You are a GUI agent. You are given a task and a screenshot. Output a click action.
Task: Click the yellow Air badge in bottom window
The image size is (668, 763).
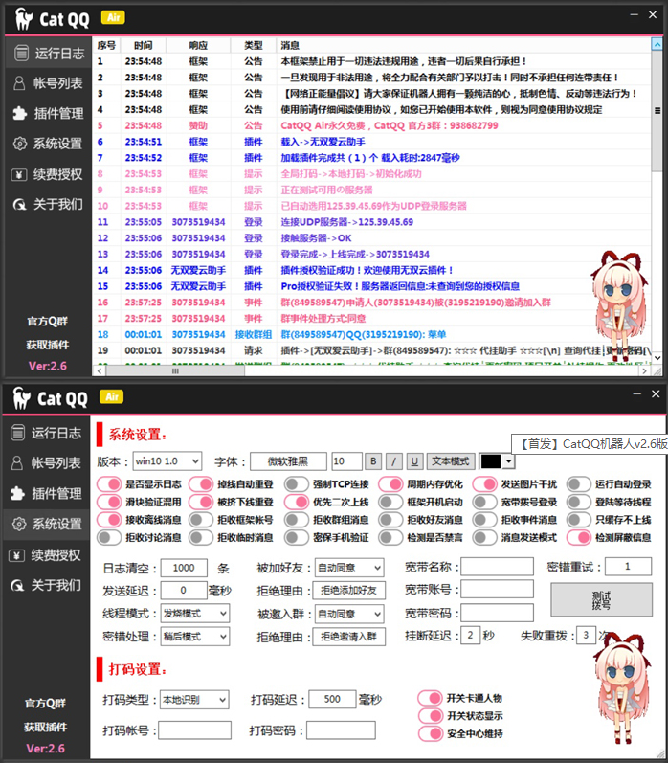(x=111, y=396)
